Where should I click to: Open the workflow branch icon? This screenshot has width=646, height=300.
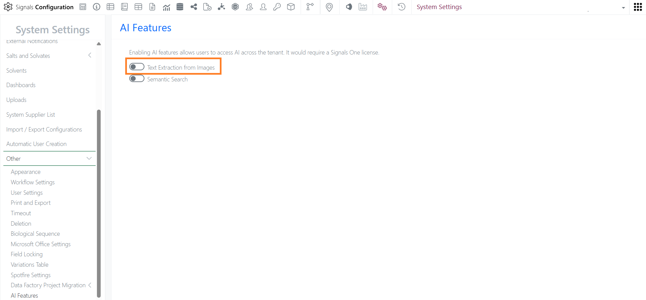[x=310, y=7]
